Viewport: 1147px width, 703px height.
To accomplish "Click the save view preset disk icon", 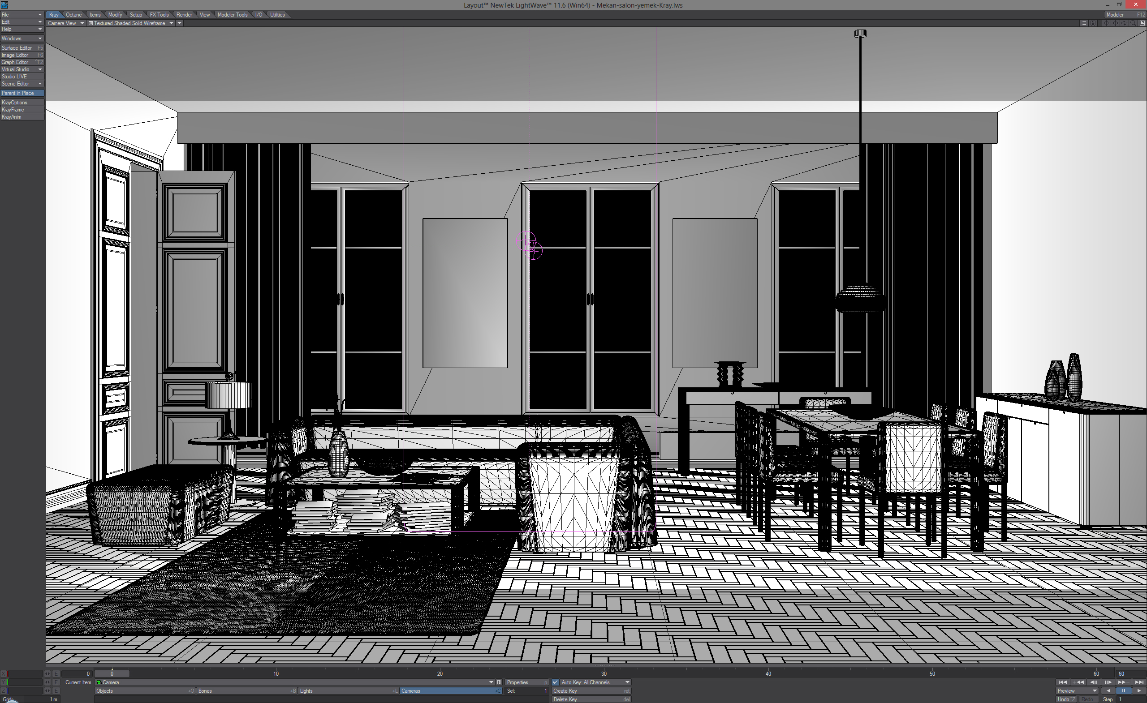I will 1094,23.
